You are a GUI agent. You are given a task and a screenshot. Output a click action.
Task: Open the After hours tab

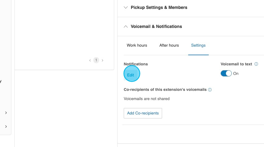coord(169,45)
